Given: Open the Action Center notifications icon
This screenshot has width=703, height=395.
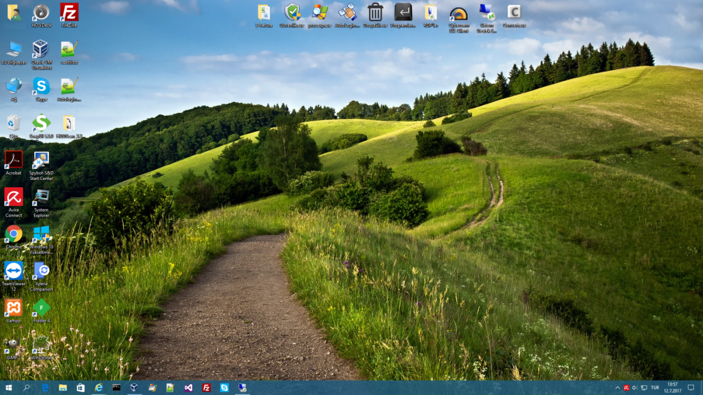Looking at the screenshot, I should 691,387.
